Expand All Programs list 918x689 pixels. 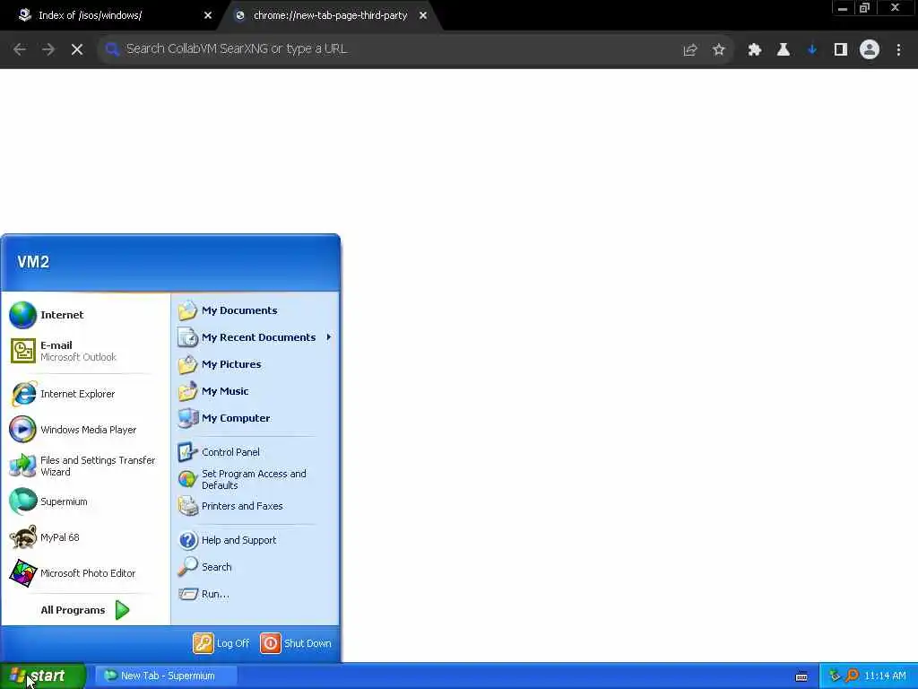85,610
